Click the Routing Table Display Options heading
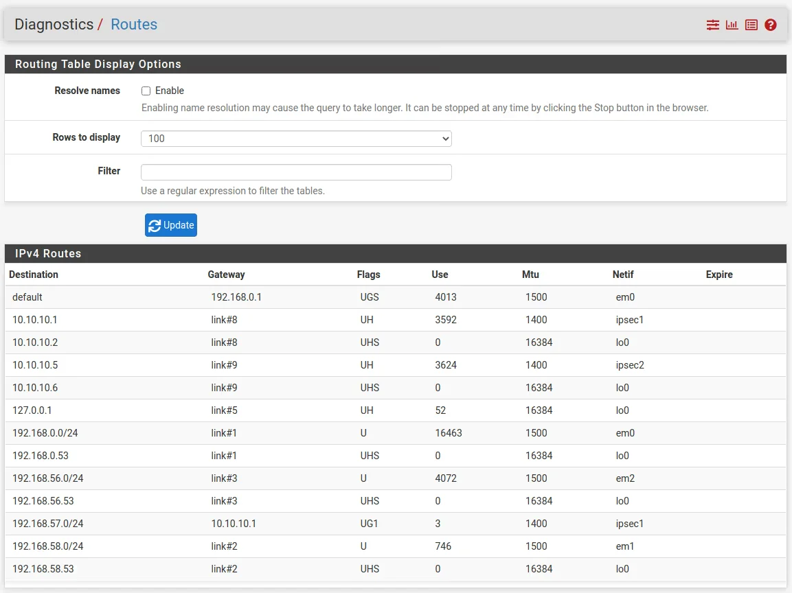792x593 pixels. point(98,65)
